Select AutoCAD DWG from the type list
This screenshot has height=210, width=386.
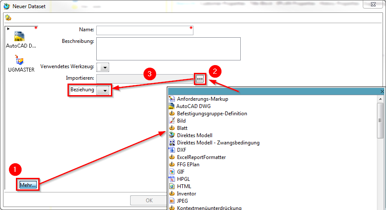click(193, 106)
